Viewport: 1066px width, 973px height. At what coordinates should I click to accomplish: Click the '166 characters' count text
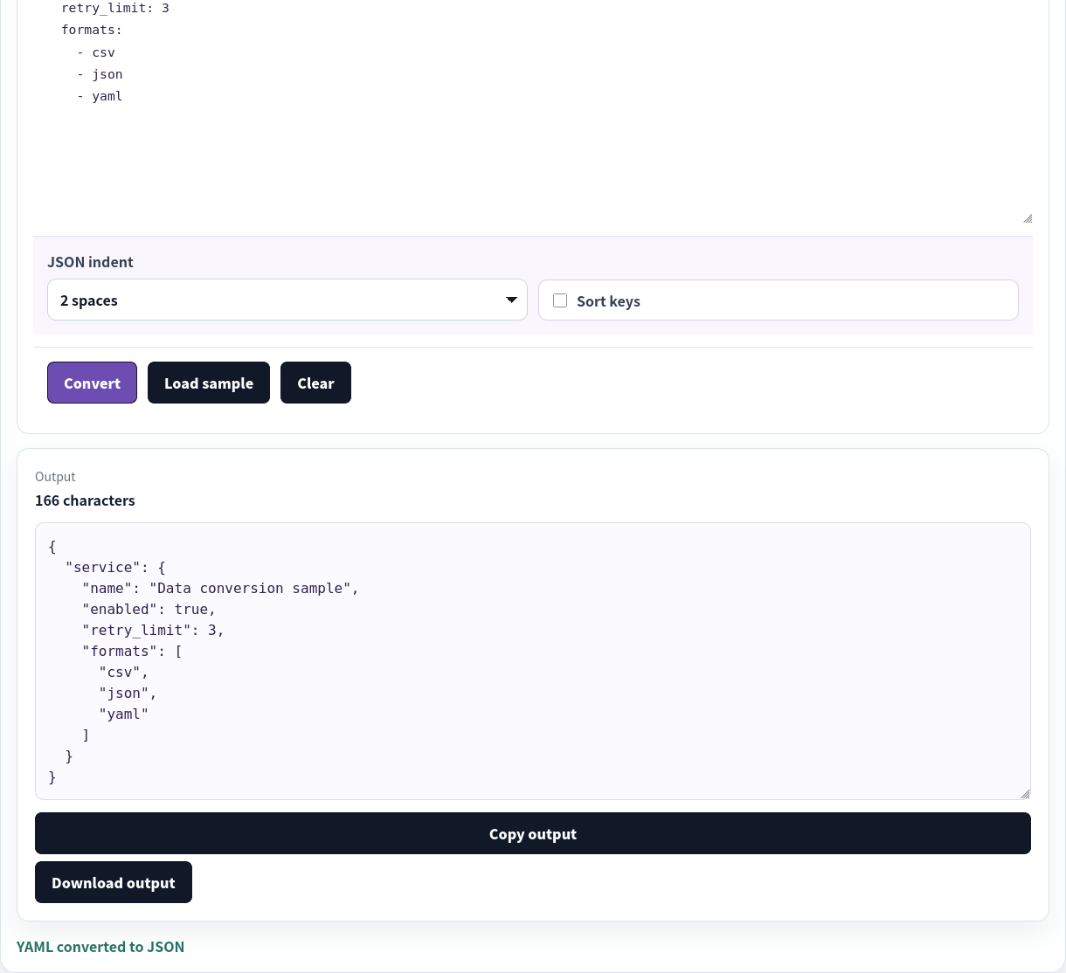[x=85, y=500]
